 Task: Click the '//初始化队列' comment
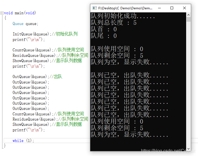[65, 34]
